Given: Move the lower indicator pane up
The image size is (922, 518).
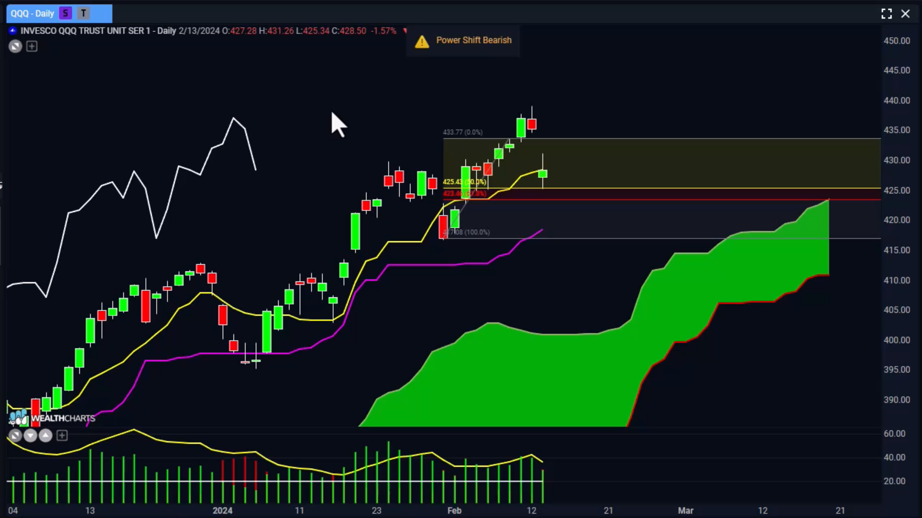Looking at the screenshot, I should pos(46,436).
